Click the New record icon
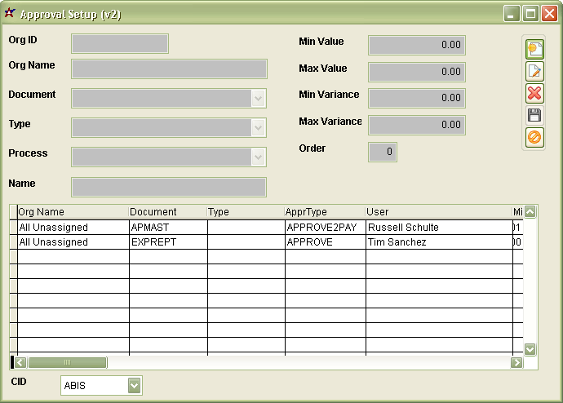This screenshot has height=403, width=563. (x=534, y=49)
